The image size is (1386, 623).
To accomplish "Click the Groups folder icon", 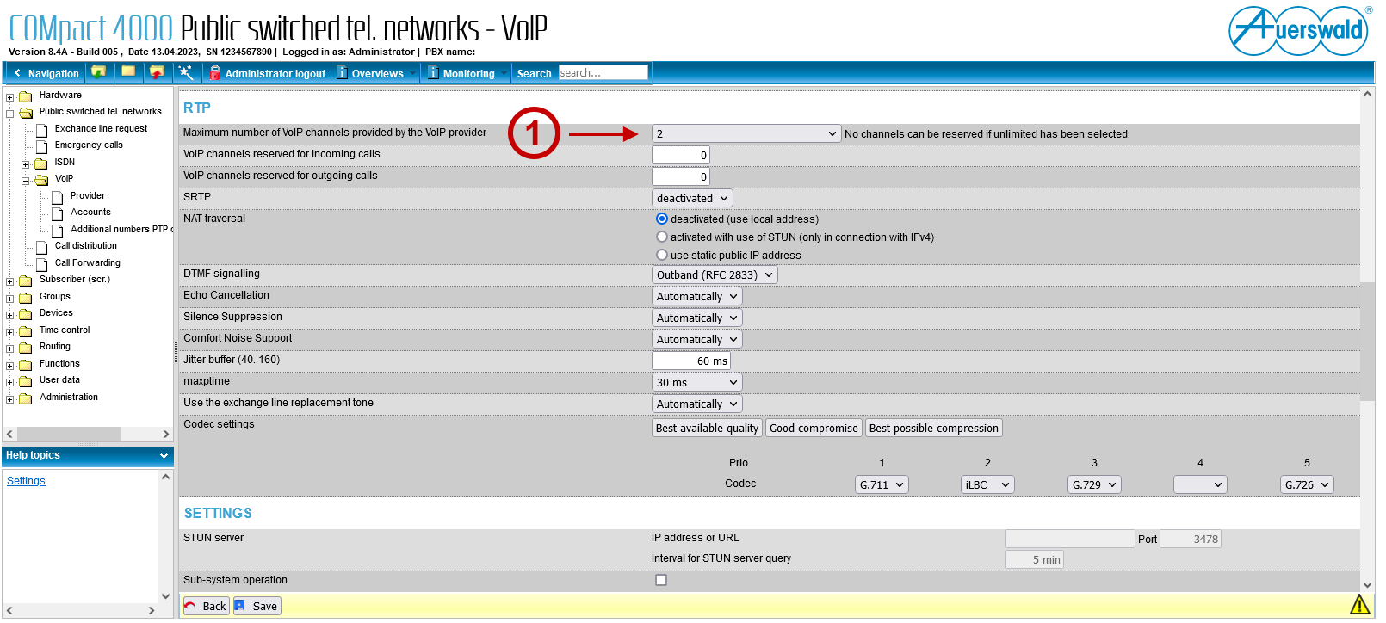I will point(26,298).
